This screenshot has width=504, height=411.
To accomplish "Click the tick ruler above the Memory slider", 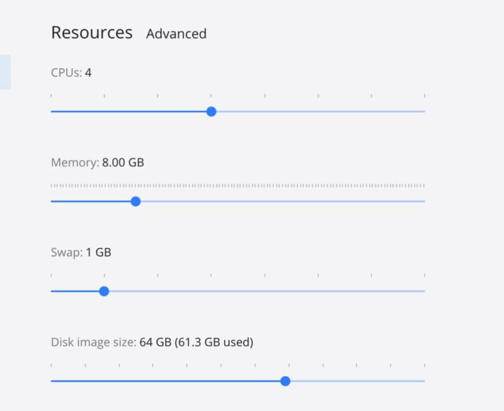I will 238,186.
